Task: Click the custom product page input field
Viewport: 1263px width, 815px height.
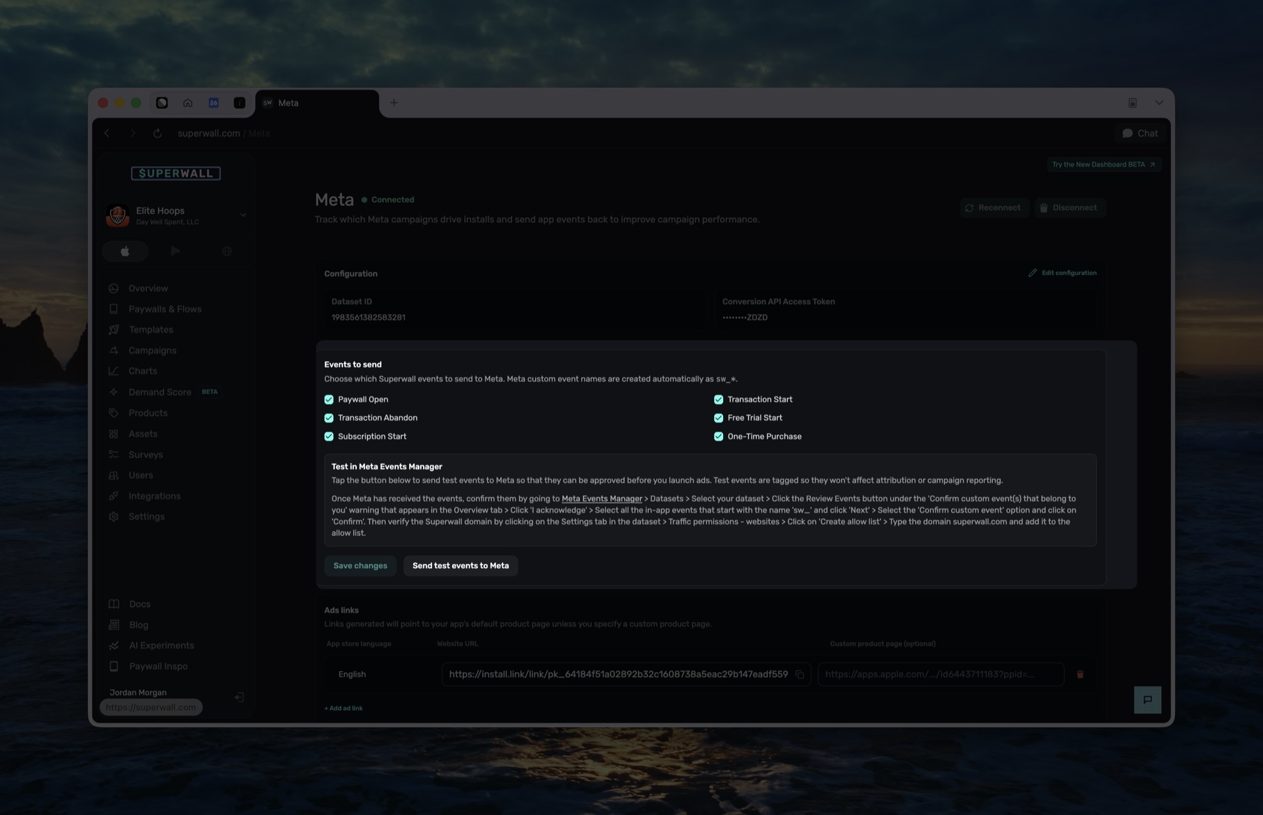Action: (941, 674)
